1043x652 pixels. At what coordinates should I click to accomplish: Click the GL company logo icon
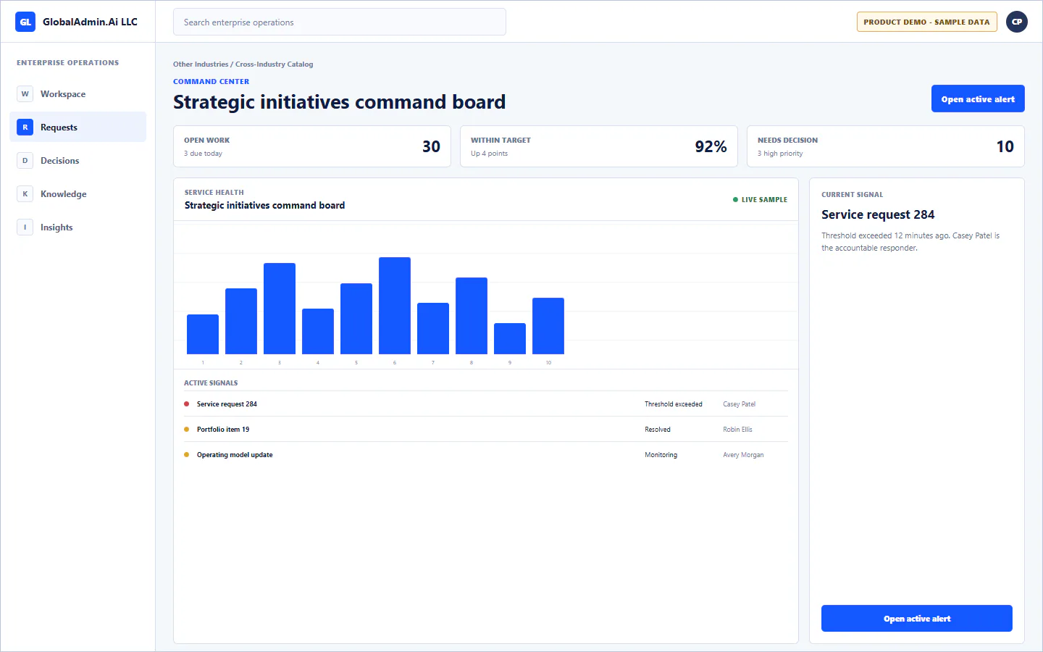[x=25, y=22]
